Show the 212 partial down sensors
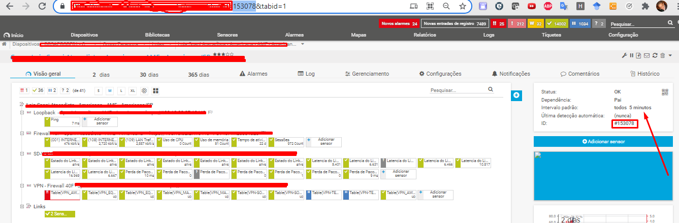 518,23
